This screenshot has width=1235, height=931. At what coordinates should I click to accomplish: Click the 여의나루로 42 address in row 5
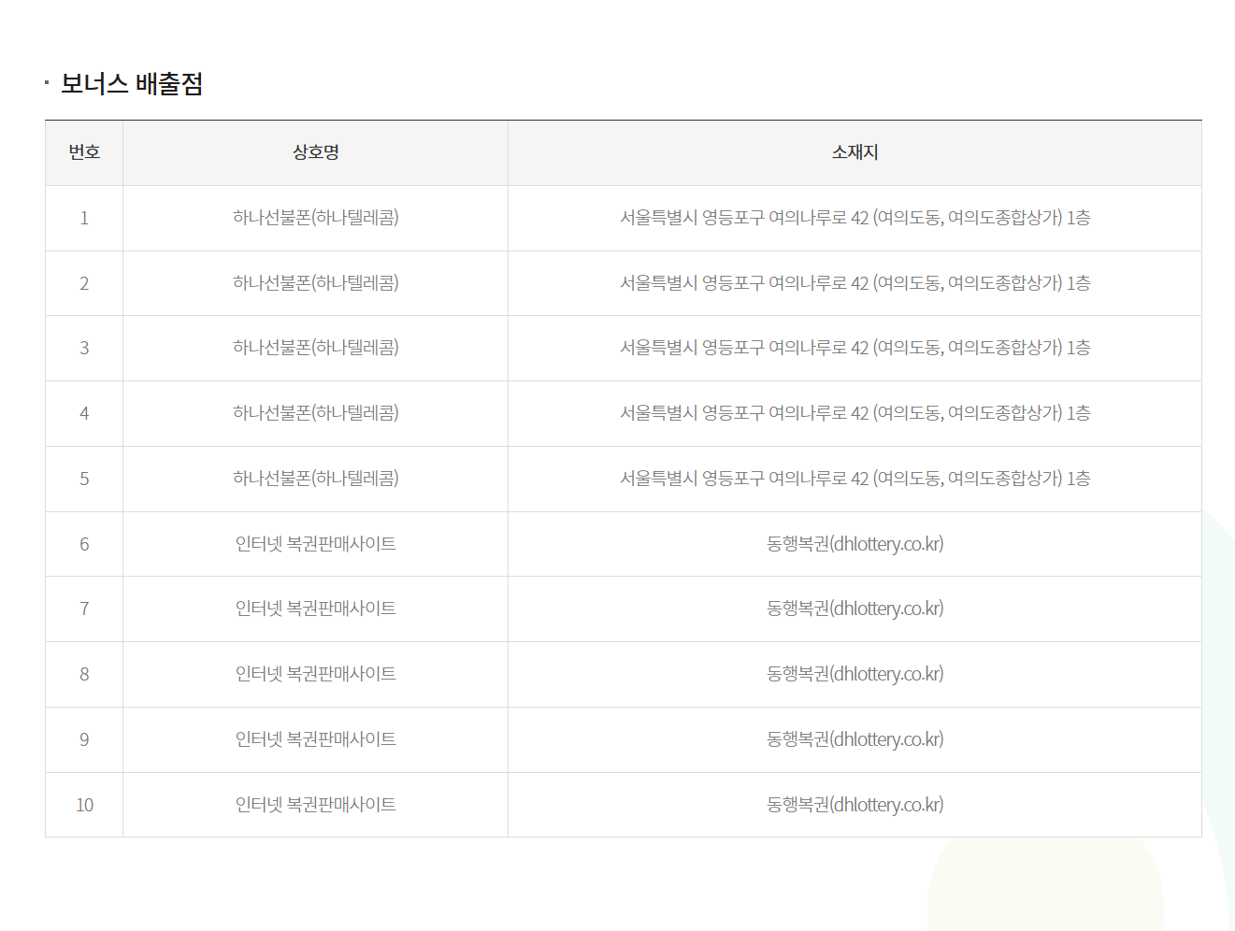point(855,479)
